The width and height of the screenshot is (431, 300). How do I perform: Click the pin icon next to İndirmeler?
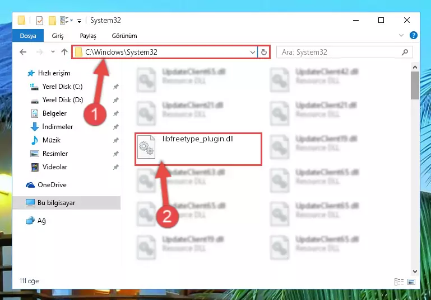pyautogui.click(x=115, y=127)
